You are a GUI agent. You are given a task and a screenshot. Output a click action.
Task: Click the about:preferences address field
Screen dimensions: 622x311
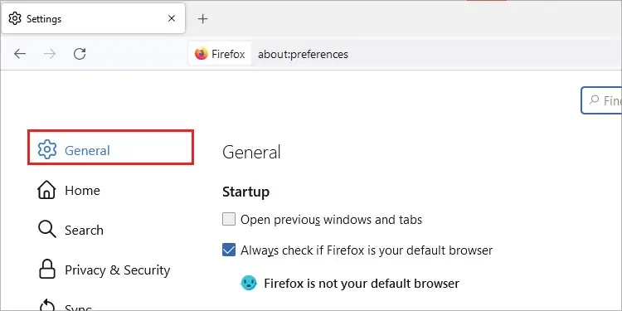[x=303, y=55]
